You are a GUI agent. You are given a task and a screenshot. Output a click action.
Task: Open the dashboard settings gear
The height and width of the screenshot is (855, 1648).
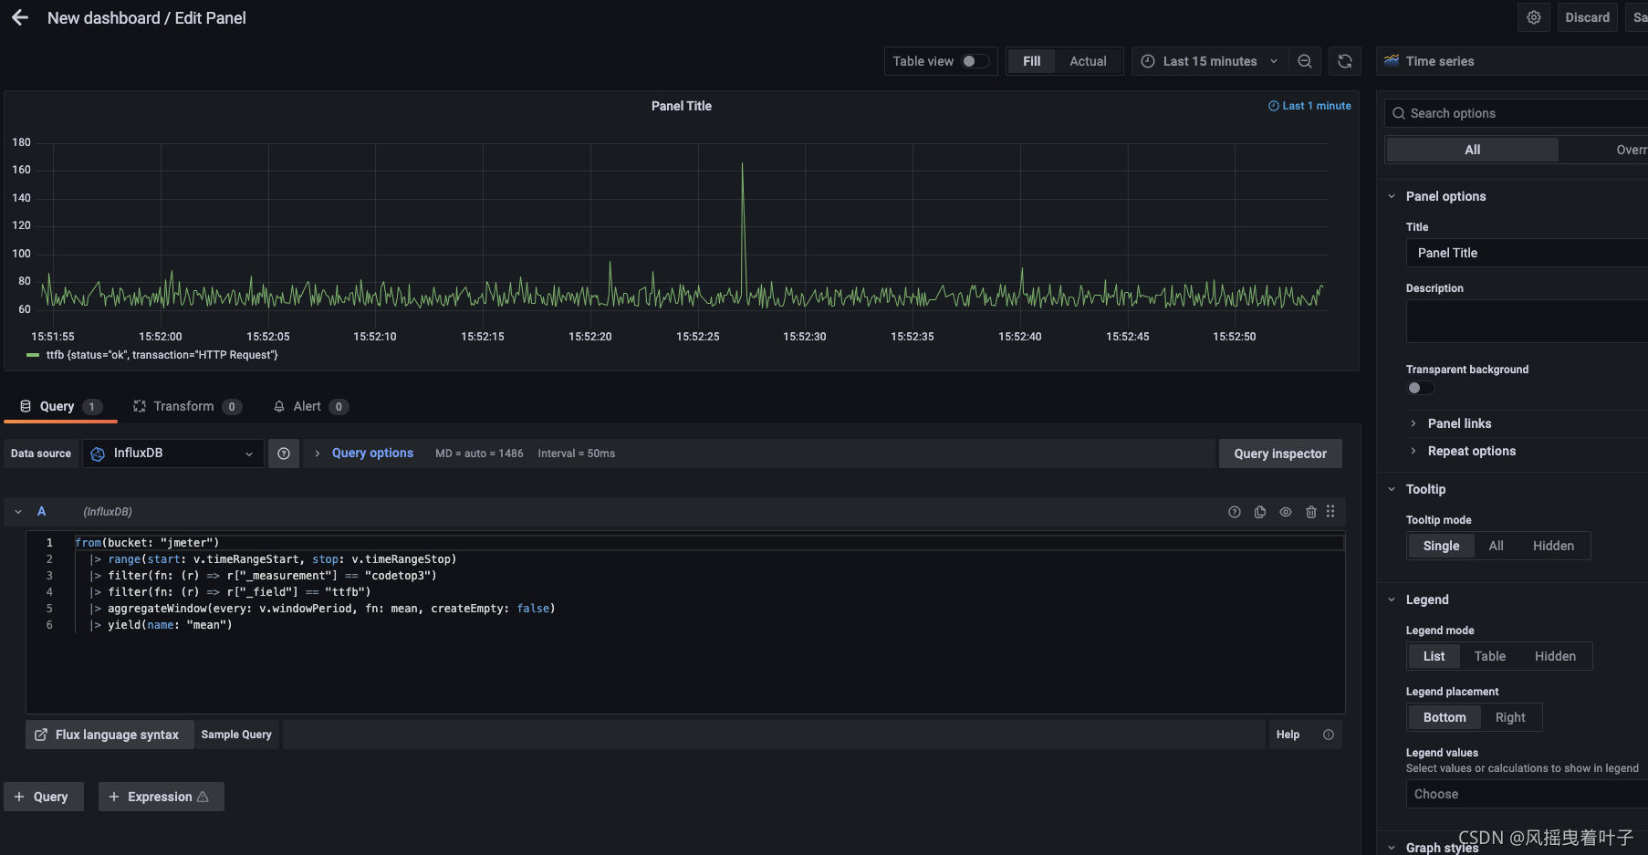tap(1533, 17)
